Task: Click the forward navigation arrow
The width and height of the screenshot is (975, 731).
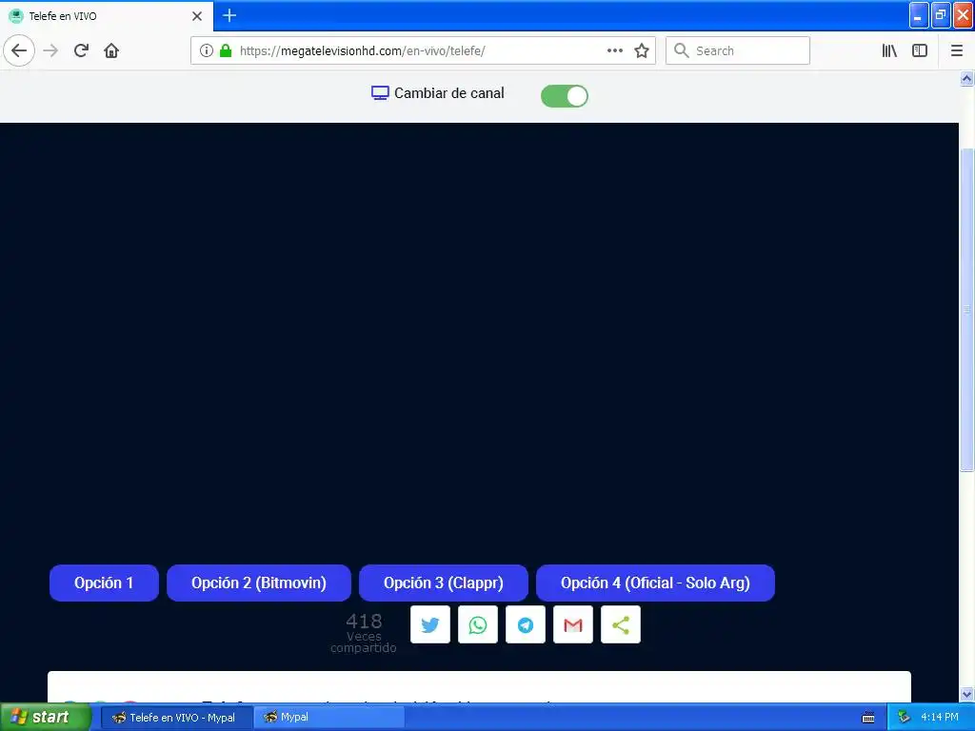Action: coord(50,50)
